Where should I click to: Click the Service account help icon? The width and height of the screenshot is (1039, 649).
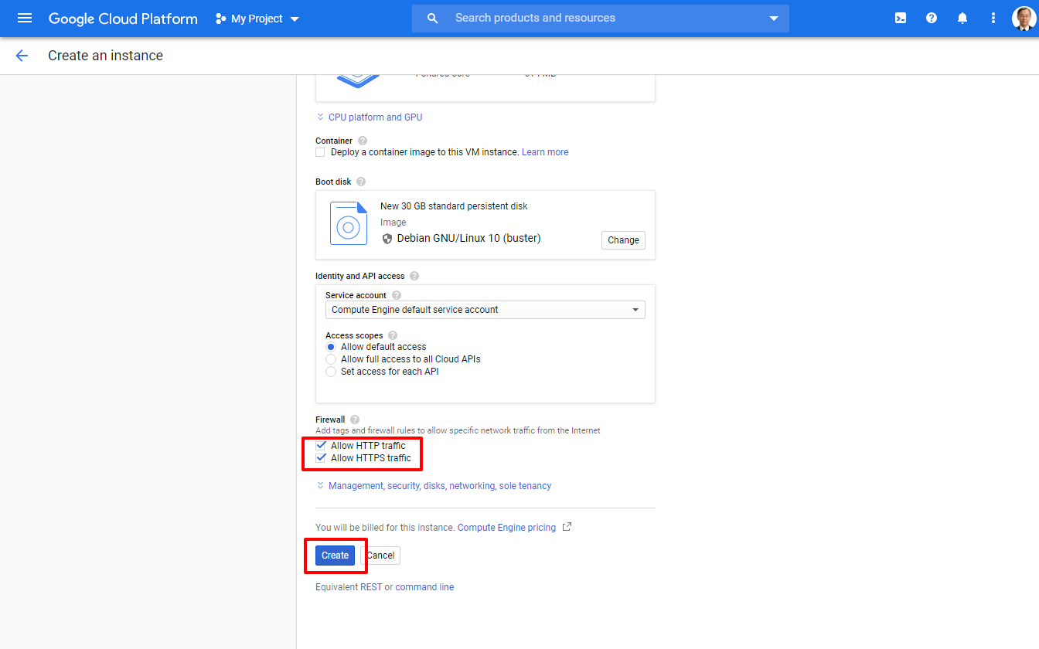397,295
